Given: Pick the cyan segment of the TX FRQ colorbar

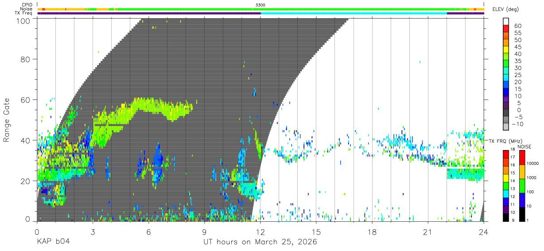Looking at the screenshot, I should click(x=506, y=194).
